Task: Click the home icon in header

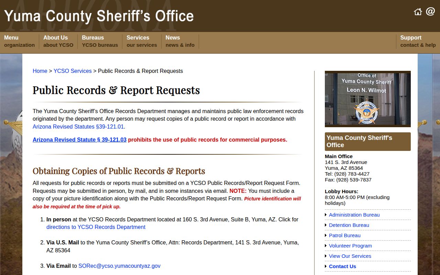Action: coord(418,12)
